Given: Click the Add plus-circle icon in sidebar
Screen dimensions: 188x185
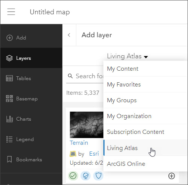Looking at the screenshot, I should pyautogui.click(x=9, y=38).
